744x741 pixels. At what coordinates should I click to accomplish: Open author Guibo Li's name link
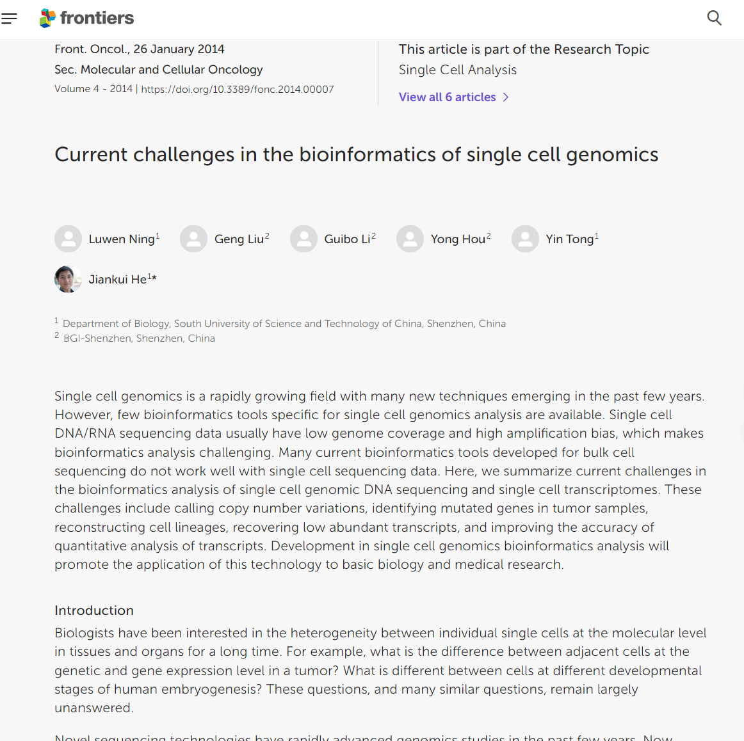tap(347, 239)
